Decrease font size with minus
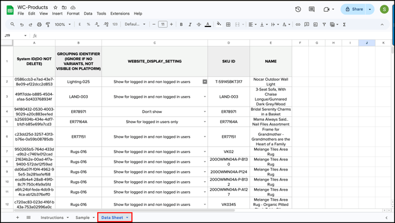Viewport: 395px width, 223px height. coord(154,24)
